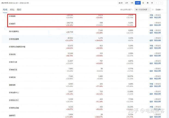The height and width of the screenshot is (118, 169).
Task: Open 趋势 for the 手淘消息中心 row
Action: pyautogui.click(x=151, y=94)
